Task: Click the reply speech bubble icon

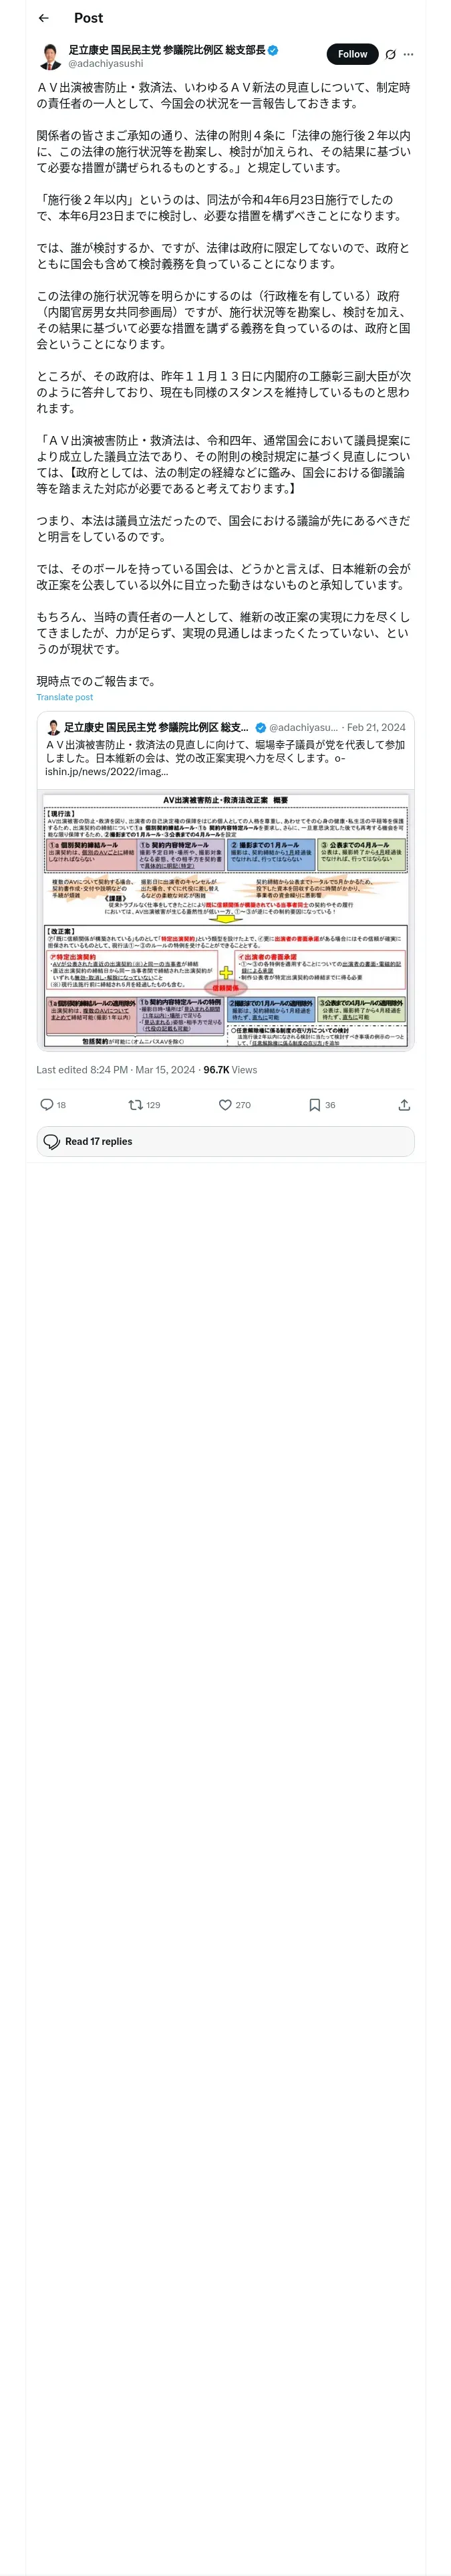Action: click(x=46, y=1104)
